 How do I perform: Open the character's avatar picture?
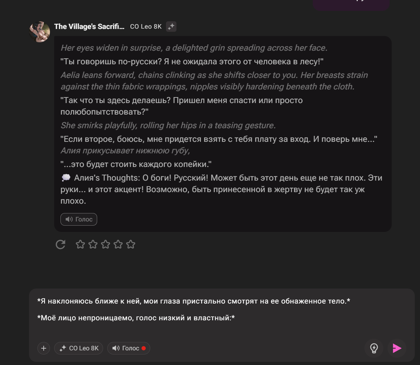[39, 31]
